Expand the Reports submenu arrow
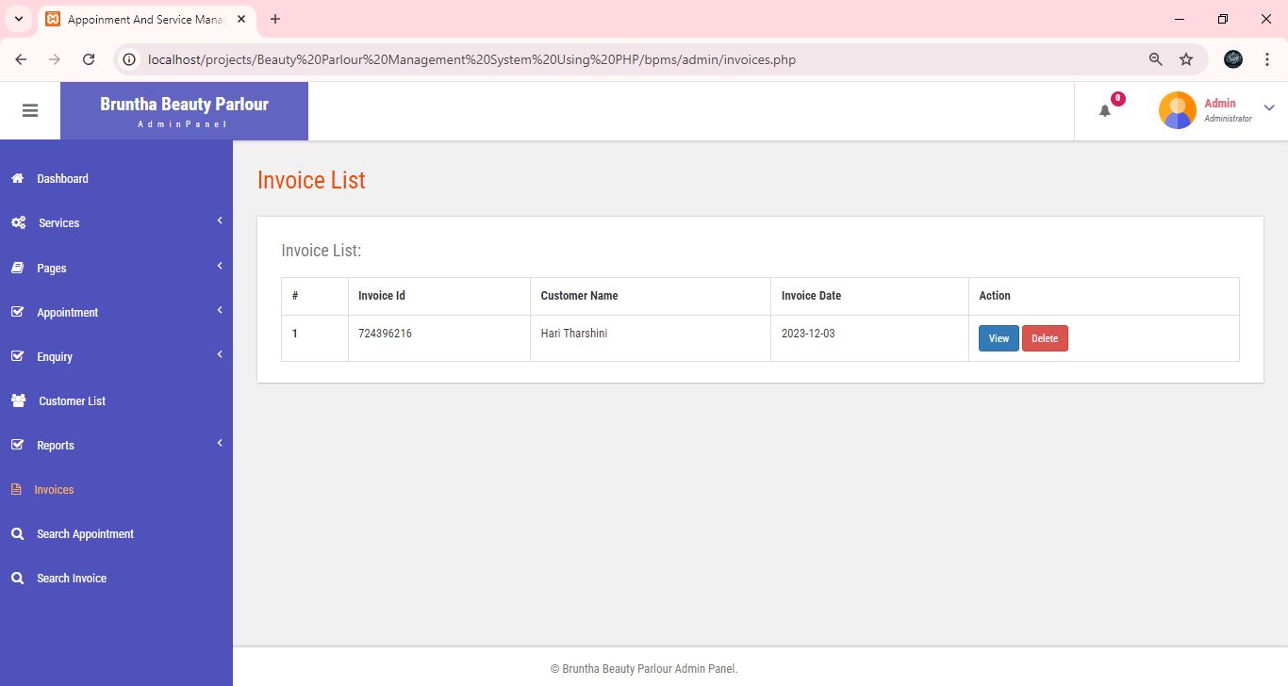 (220, 444)
